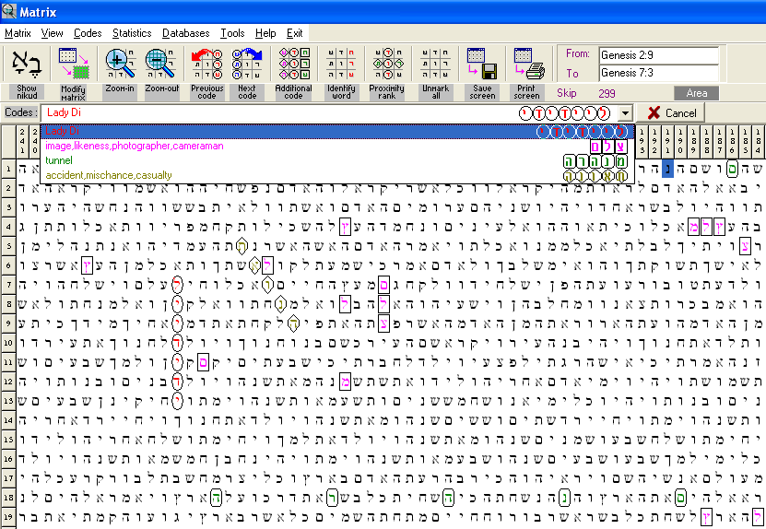Select column header 193

point(642,141)
